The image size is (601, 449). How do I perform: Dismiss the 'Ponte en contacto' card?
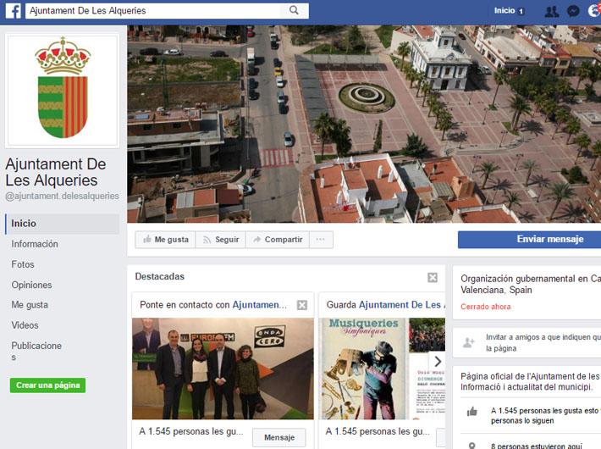click(x=302, y=305)
